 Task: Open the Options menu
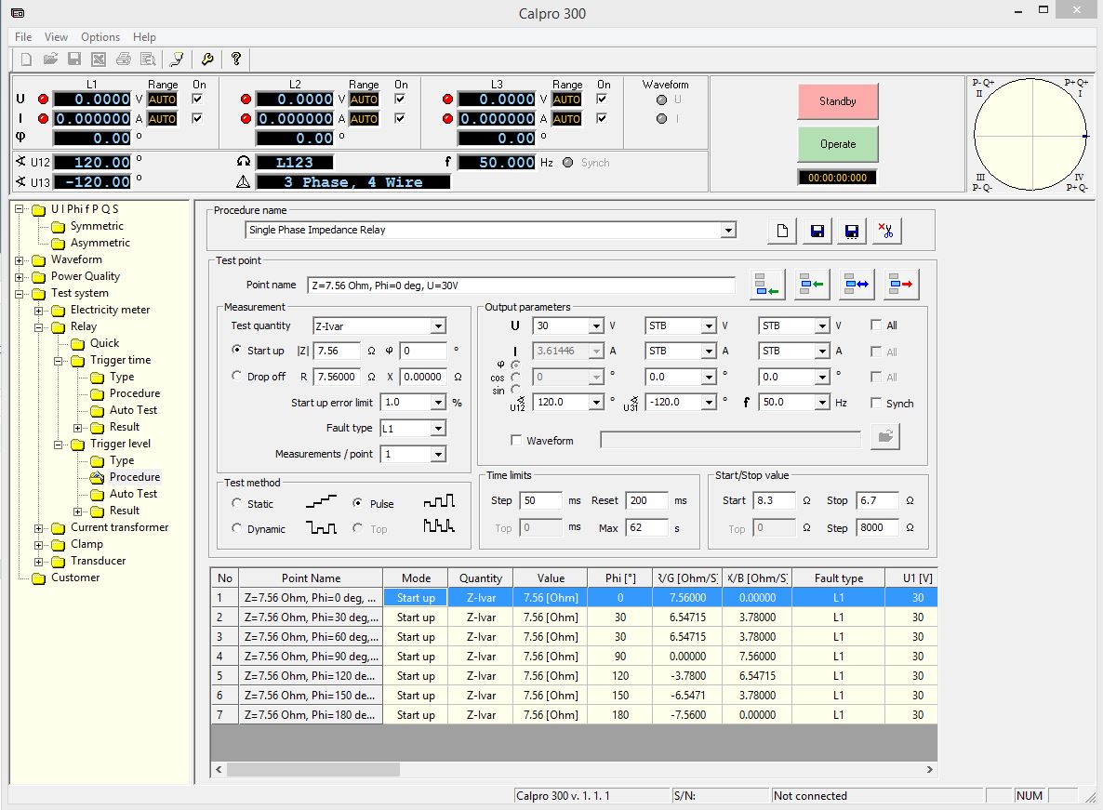coord(100,36)
